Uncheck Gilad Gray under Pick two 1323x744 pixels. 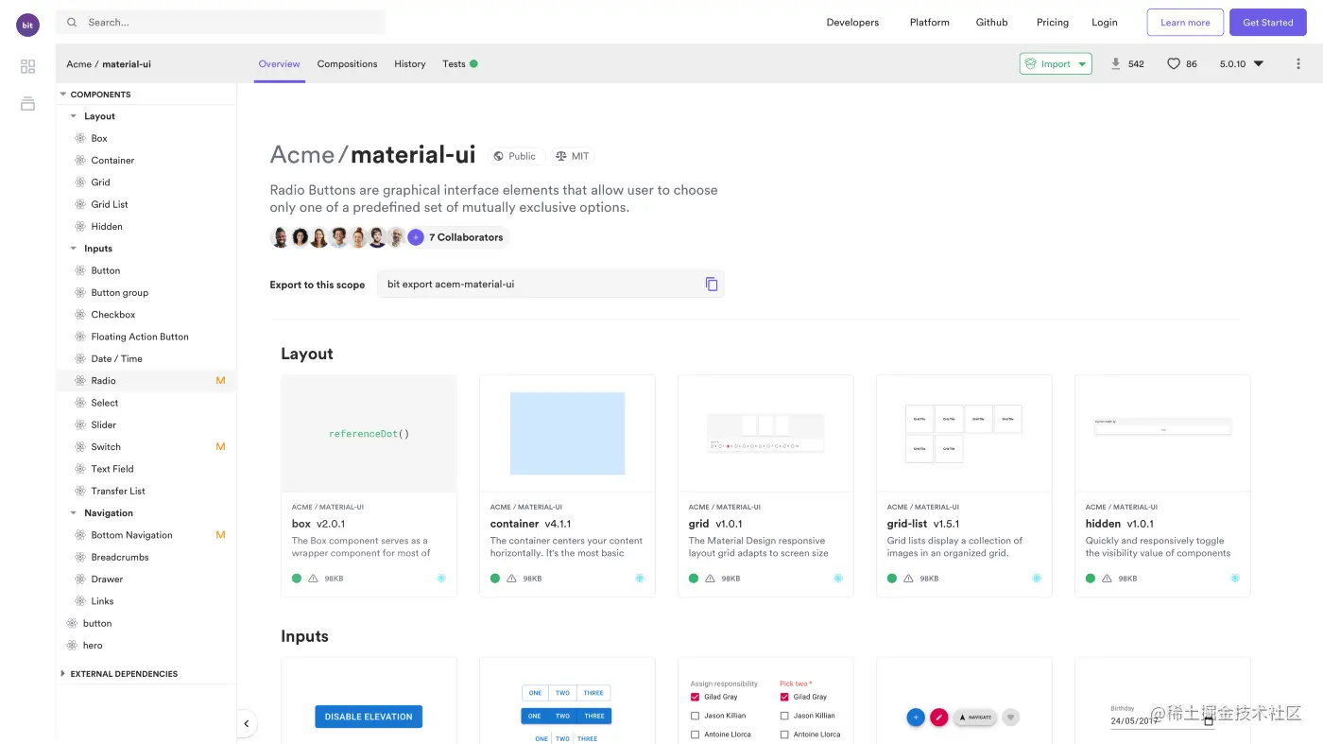pos(784,697)
